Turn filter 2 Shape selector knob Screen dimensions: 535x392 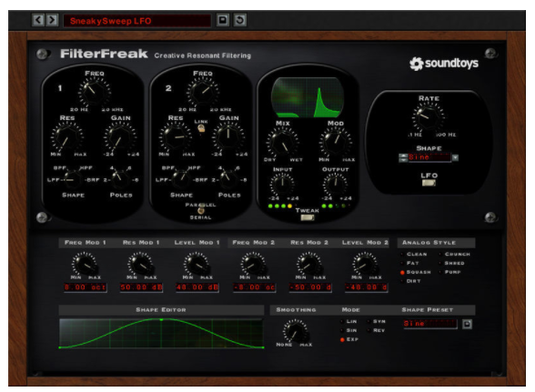(x=180, y=179)
